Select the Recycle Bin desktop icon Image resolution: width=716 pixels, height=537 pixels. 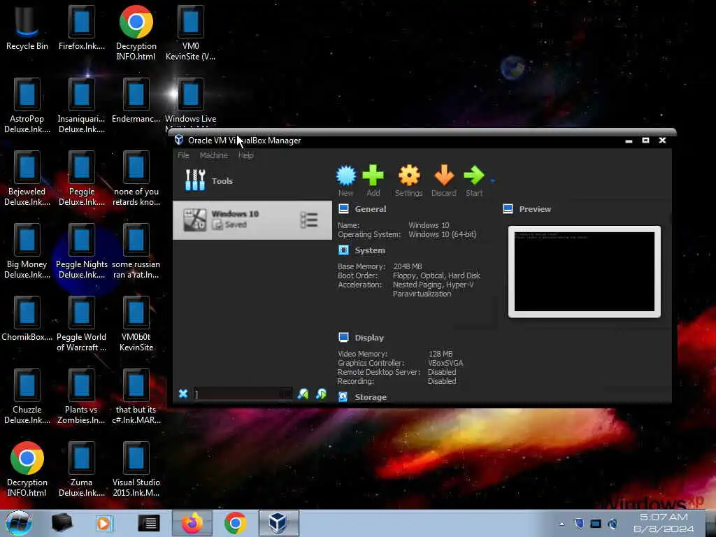[x=27, y=28]
